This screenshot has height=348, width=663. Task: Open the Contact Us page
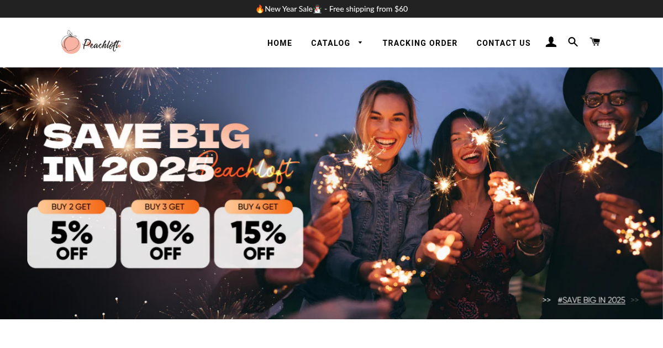503,43
